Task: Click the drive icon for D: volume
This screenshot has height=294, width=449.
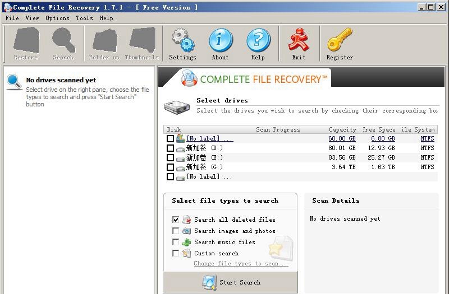Action: 180,149
